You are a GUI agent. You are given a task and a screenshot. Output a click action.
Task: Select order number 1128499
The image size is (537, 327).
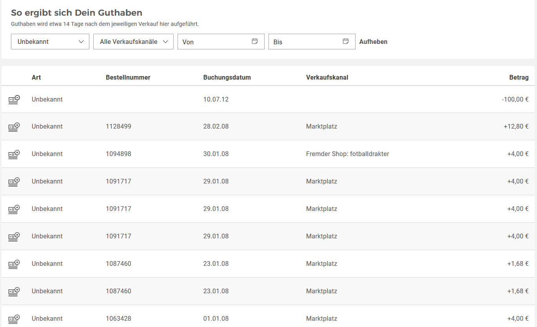(x=118, y=127)
